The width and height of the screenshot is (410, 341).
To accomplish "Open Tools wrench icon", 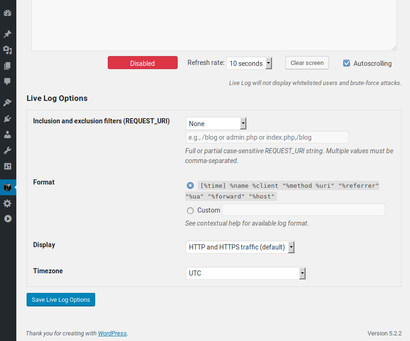I will (7, 150).
